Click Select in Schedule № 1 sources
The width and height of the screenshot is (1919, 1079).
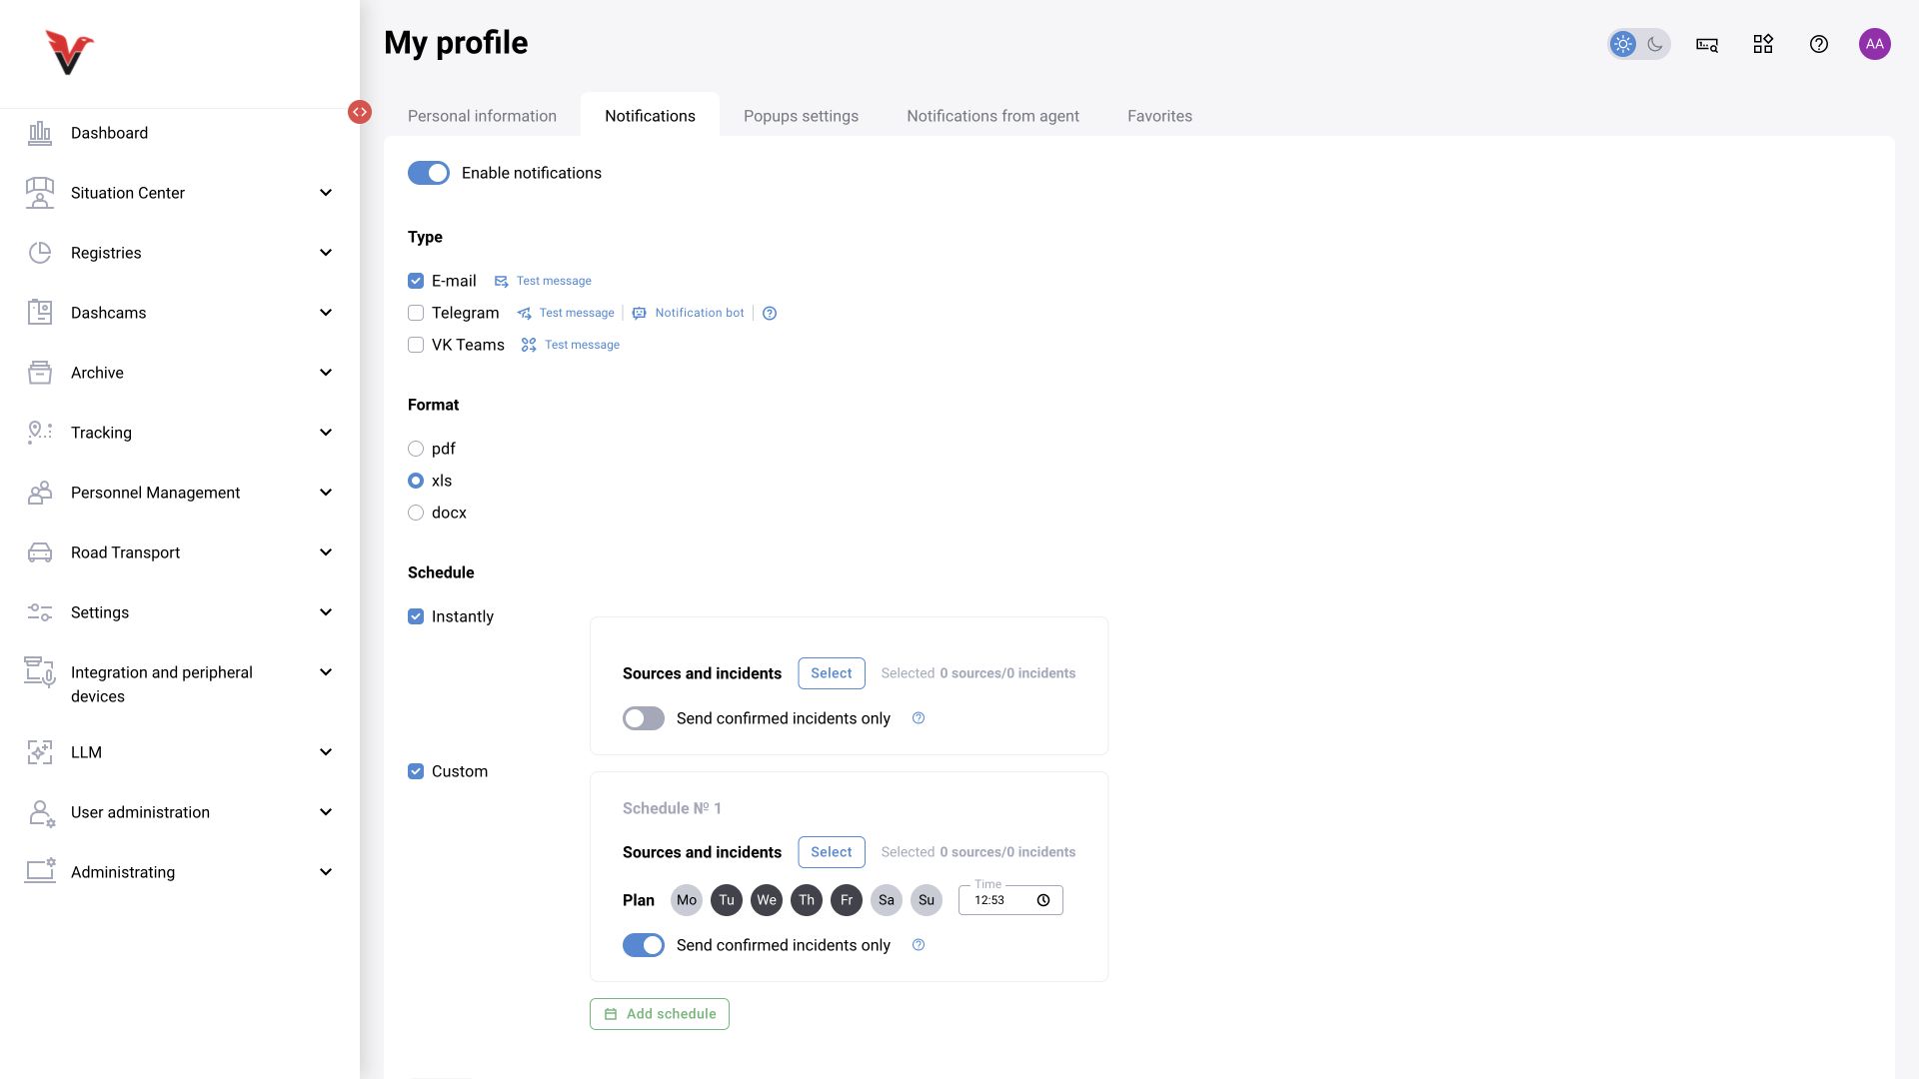[x=832, y=852]
